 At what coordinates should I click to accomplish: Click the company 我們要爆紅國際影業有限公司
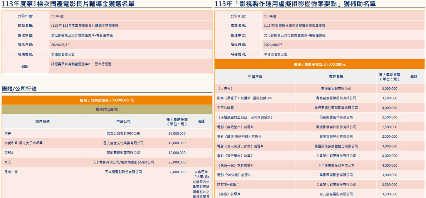pyautogui.click(x=336, y=108)
